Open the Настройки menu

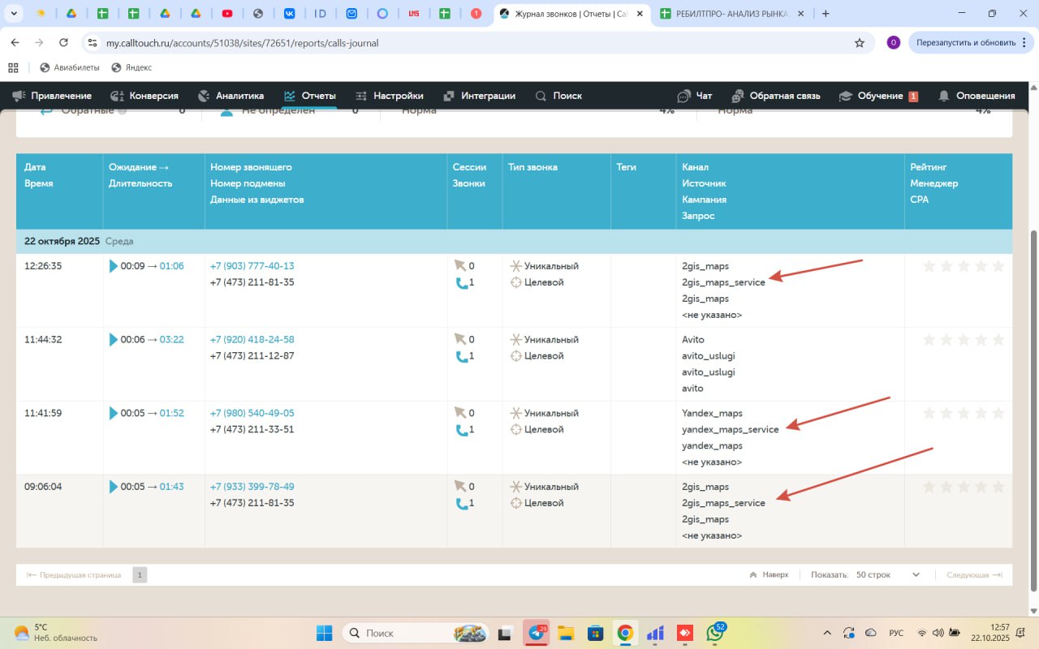(390, 96)
